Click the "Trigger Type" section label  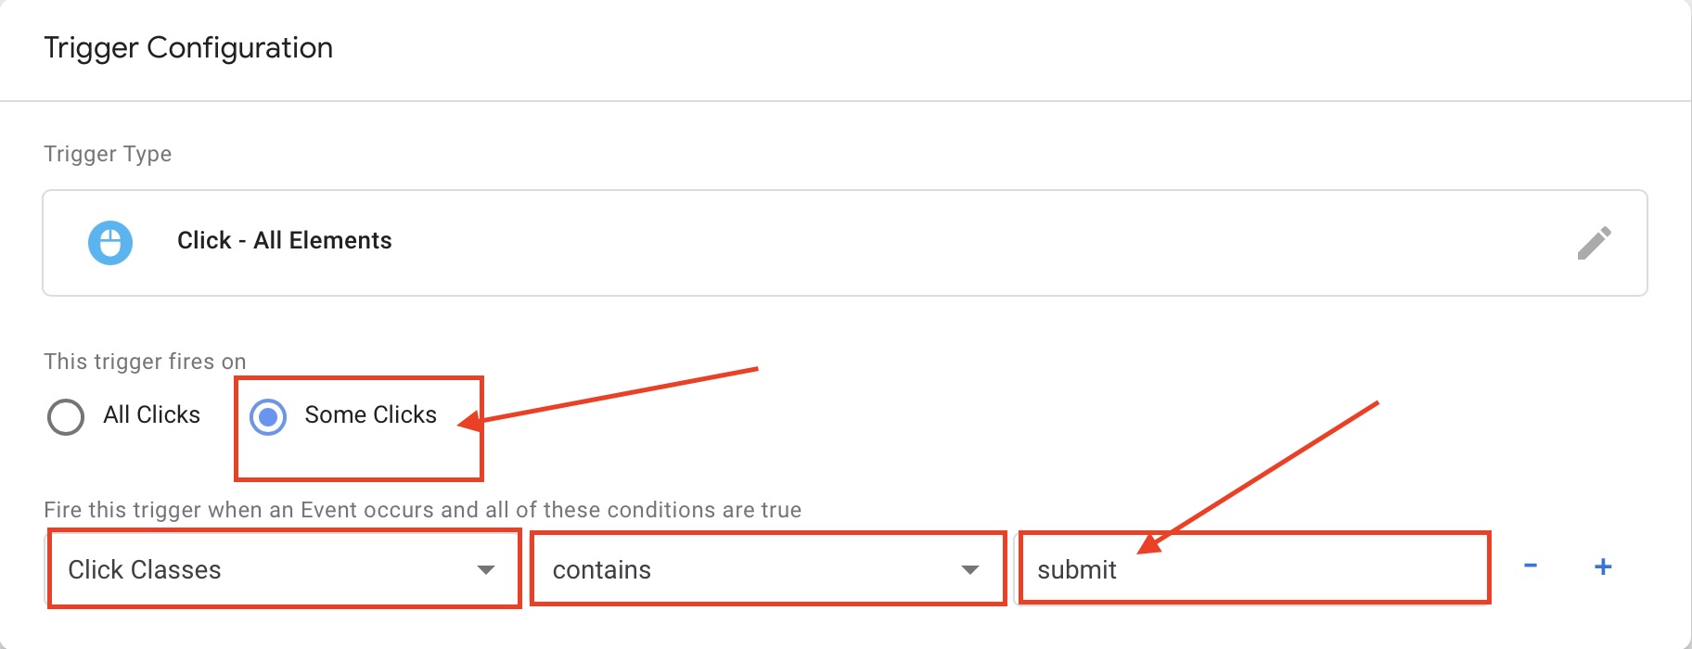pyautogui.click(x=108, y=154)
